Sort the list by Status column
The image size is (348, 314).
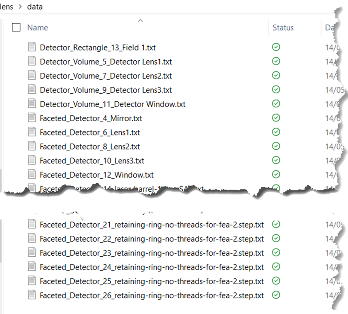click(283, 28)
